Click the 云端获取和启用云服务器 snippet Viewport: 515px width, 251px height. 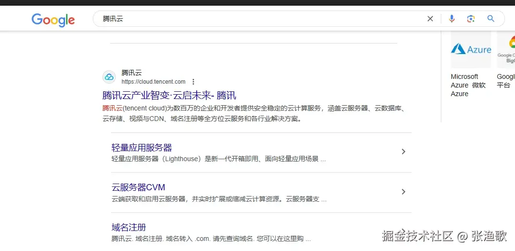[x=219, y=199]
